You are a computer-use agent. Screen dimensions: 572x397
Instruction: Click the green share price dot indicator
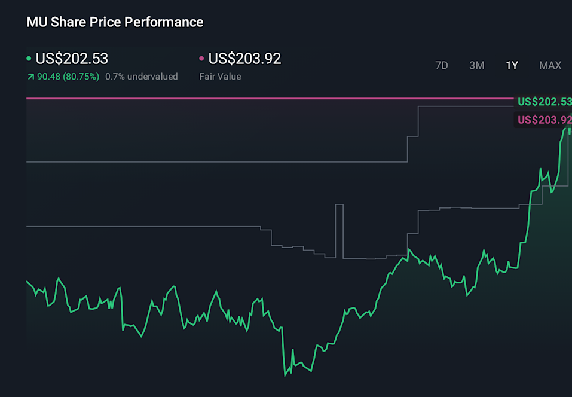29,59
